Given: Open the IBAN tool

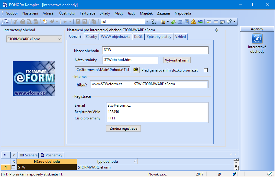Looking at the screenshot, I should click(x=200, y=22).
